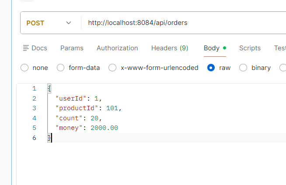Open the Authorization tab
This screenshot has height=185, width=286.
point(117,48)
